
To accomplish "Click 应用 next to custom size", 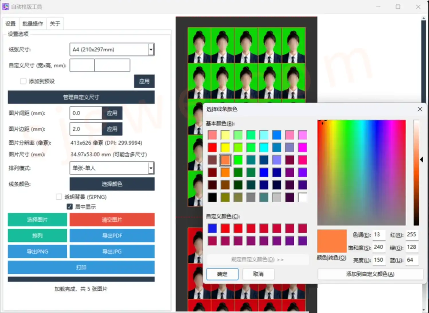I will click(144, 81).
